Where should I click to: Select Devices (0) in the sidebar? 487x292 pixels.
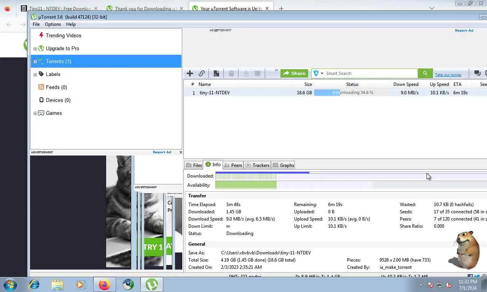tap(58, 100)
